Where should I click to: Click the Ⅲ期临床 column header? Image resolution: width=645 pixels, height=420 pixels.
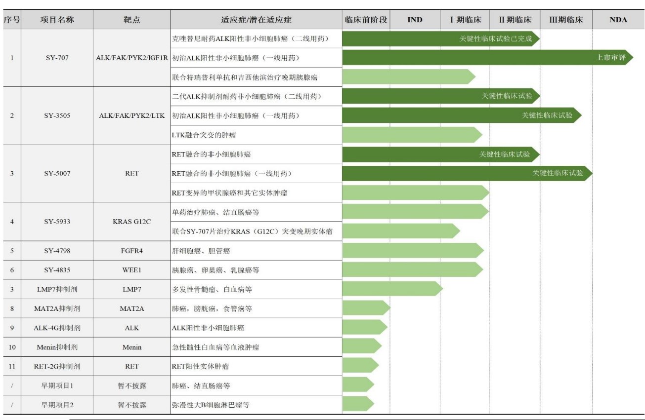tap(566, 20)
